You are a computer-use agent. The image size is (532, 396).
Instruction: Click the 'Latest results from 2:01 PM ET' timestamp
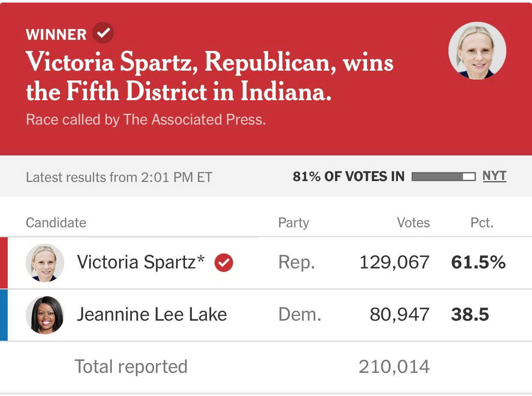click(119, 177)
